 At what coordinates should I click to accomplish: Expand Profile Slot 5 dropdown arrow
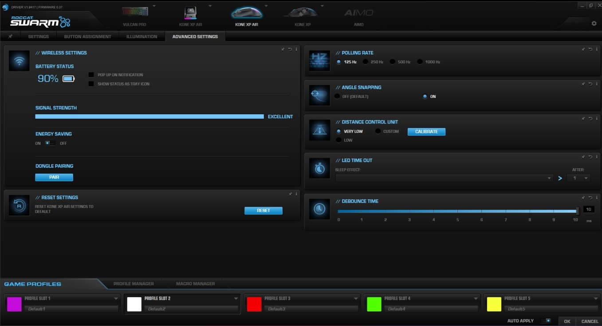(596, 299)
